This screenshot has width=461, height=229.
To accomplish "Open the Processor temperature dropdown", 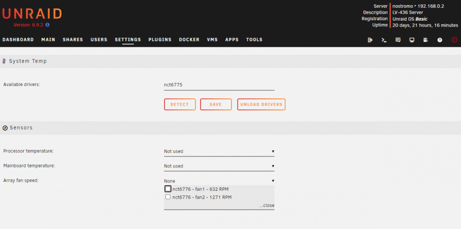I will [219, 152].
